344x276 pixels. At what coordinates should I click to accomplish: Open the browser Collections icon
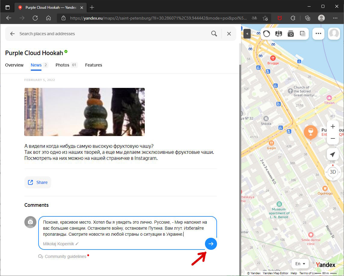tap(308, 18)
